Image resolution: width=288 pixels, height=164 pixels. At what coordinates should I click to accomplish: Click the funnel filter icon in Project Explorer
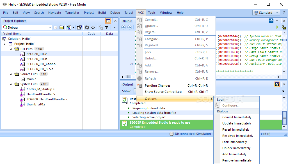click(107, 27)
